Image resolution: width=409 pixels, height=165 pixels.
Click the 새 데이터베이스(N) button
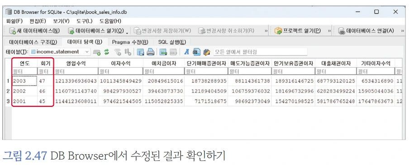pos(34,31)
